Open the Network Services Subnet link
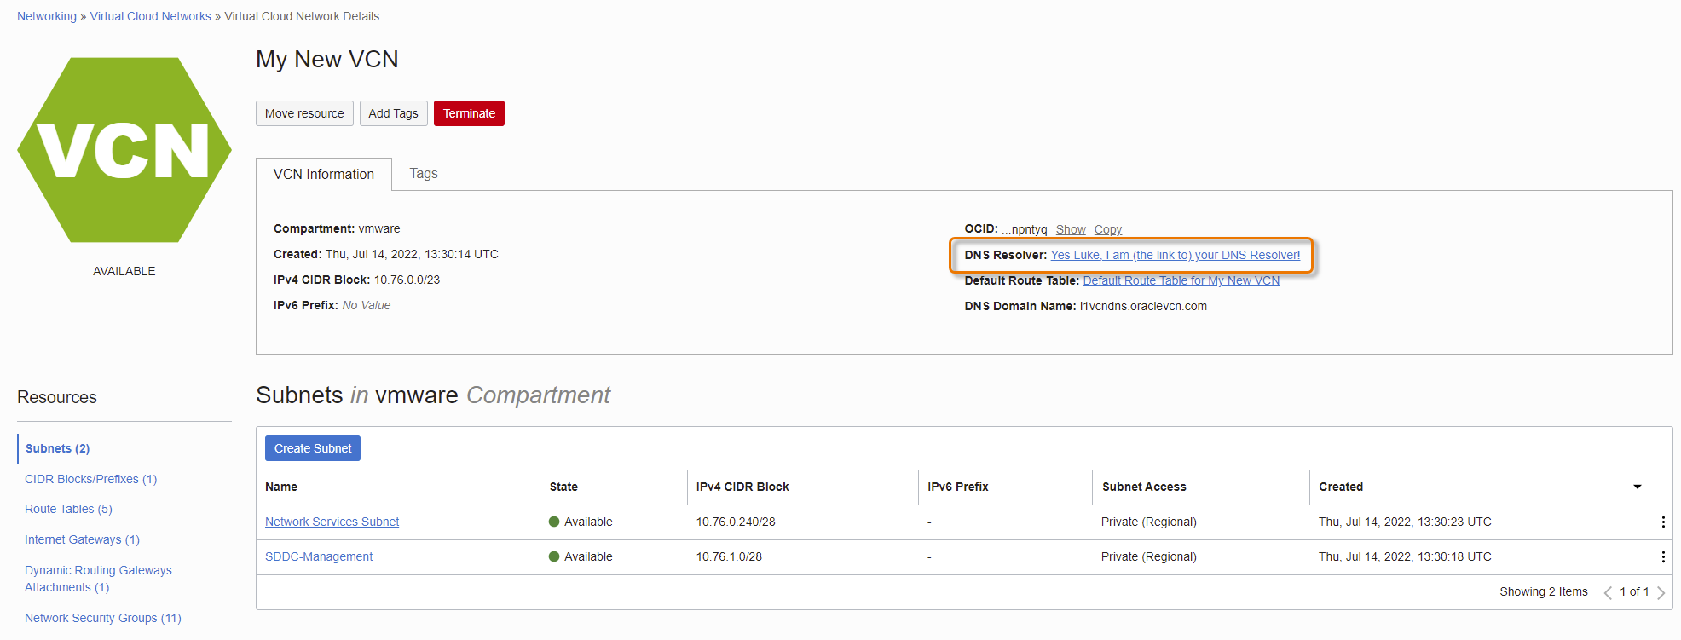The width and height of the screenshot is (1681, 640). pyautogui.click(x=332, y=522)
